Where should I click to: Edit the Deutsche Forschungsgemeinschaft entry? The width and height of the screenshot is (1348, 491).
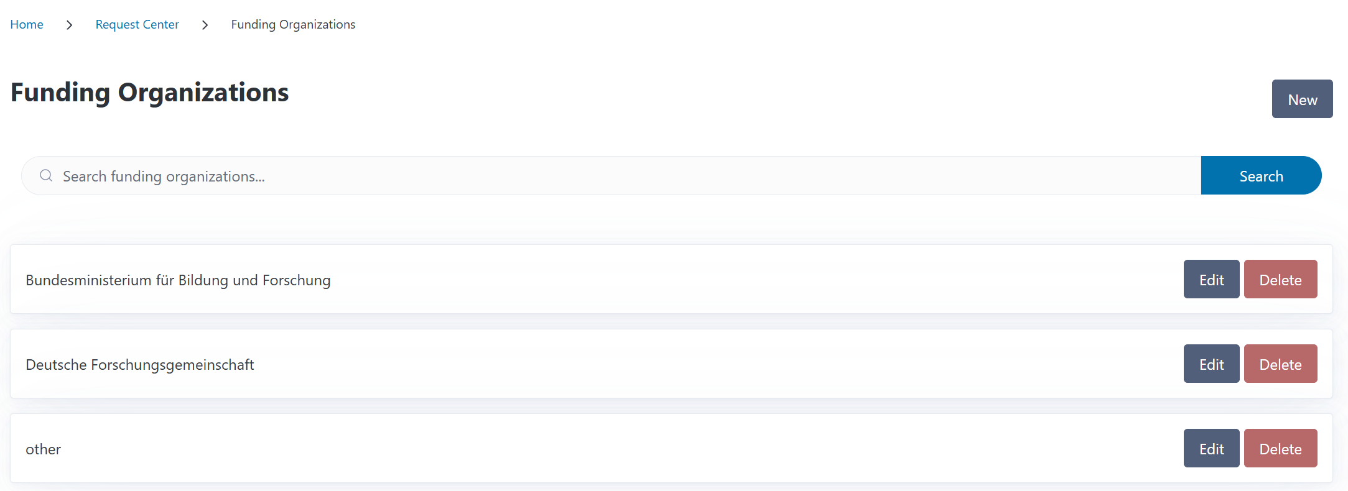1211,364
